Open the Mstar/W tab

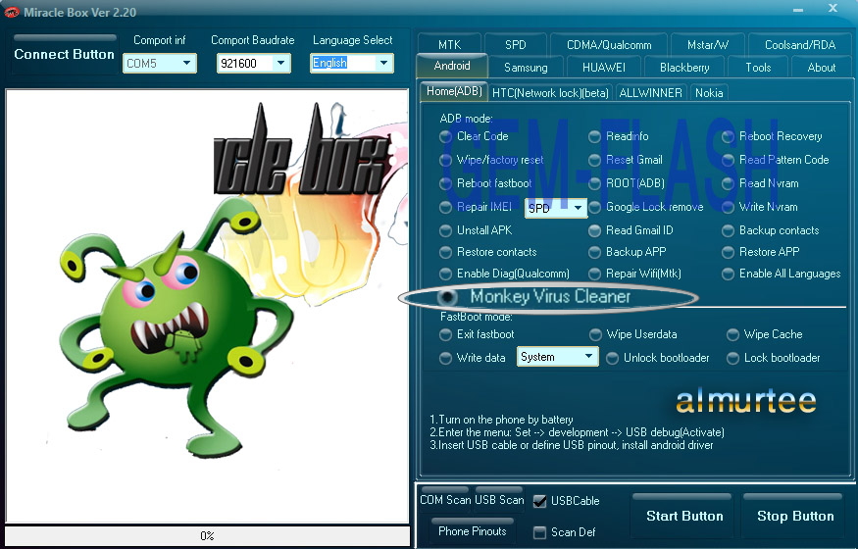(x=708, y=44)
